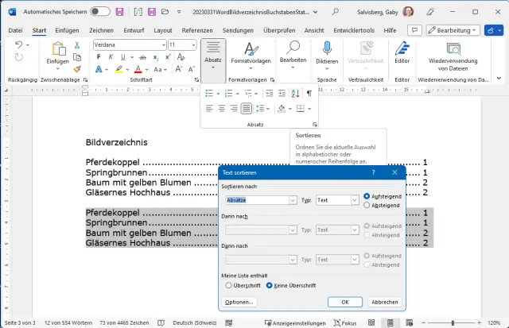Image resolution: width=509 pixels, height=328 pixels.
Task: Select the Absteigend option for first sort
Action: 367,205
